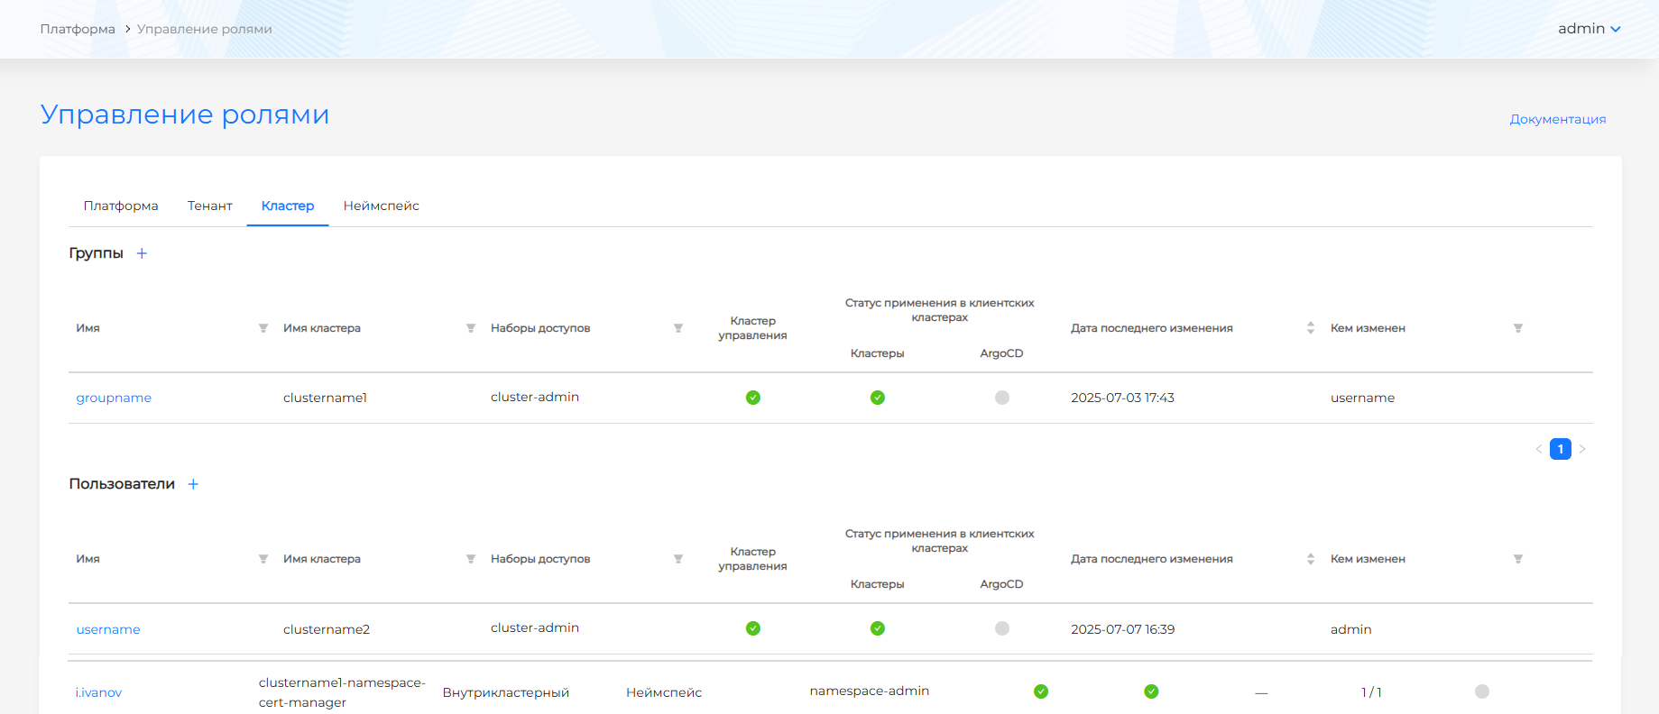Open filter for Наборы доступов in groups table
This screenshot has height=714, width=1659.
tap(678, 328)
